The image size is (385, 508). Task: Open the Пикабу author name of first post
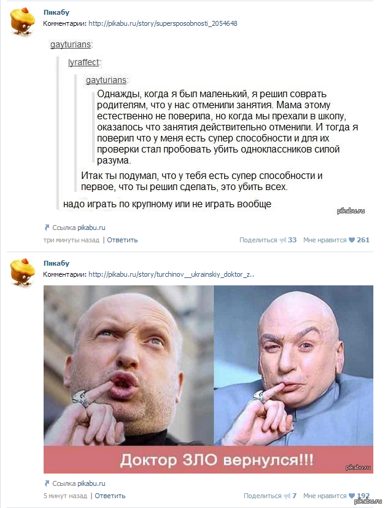56,12
